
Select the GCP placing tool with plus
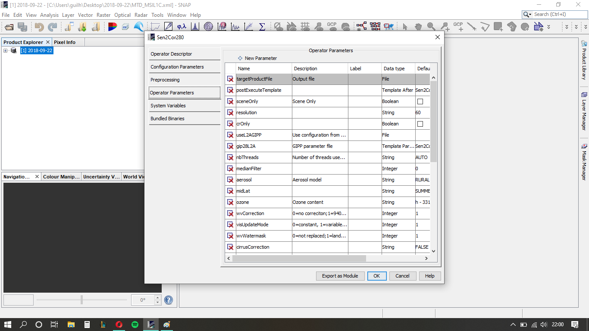pyautogui.click(x=458, y=27)
